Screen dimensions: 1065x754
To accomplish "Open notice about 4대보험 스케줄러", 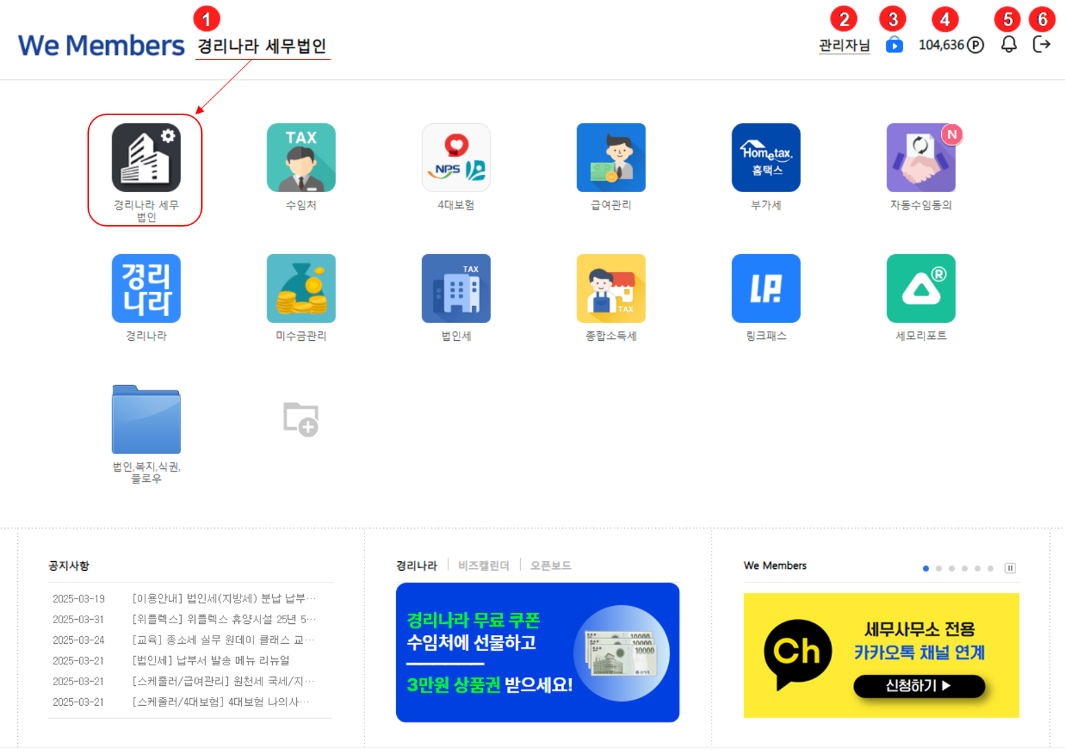I will point(221,702).
